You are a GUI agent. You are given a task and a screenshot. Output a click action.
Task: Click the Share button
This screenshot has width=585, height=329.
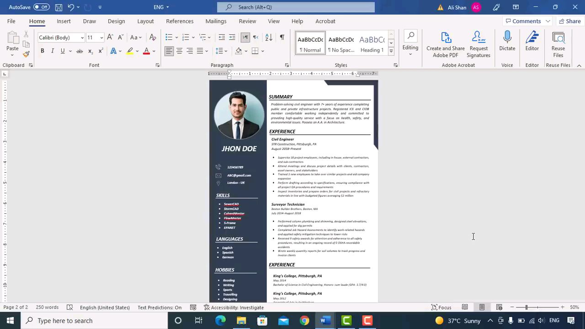pyautogui.click(x=569, y=21)
